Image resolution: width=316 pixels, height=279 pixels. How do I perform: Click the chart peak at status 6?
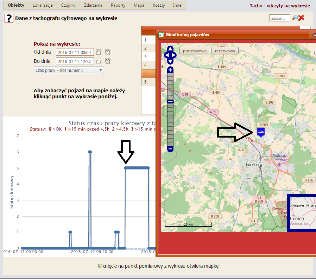tap(90, 152)
